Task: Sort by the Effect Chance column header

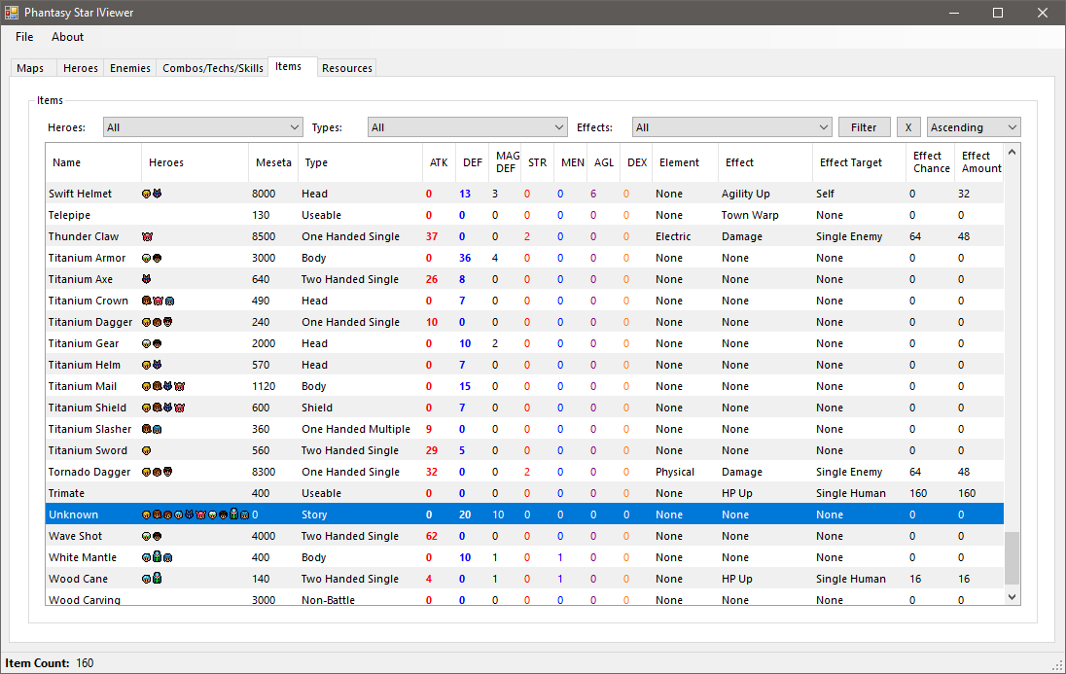Action: click(931, 162)
